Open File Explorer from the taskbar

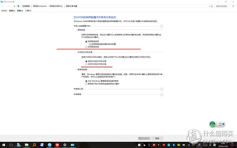(26, 145)
